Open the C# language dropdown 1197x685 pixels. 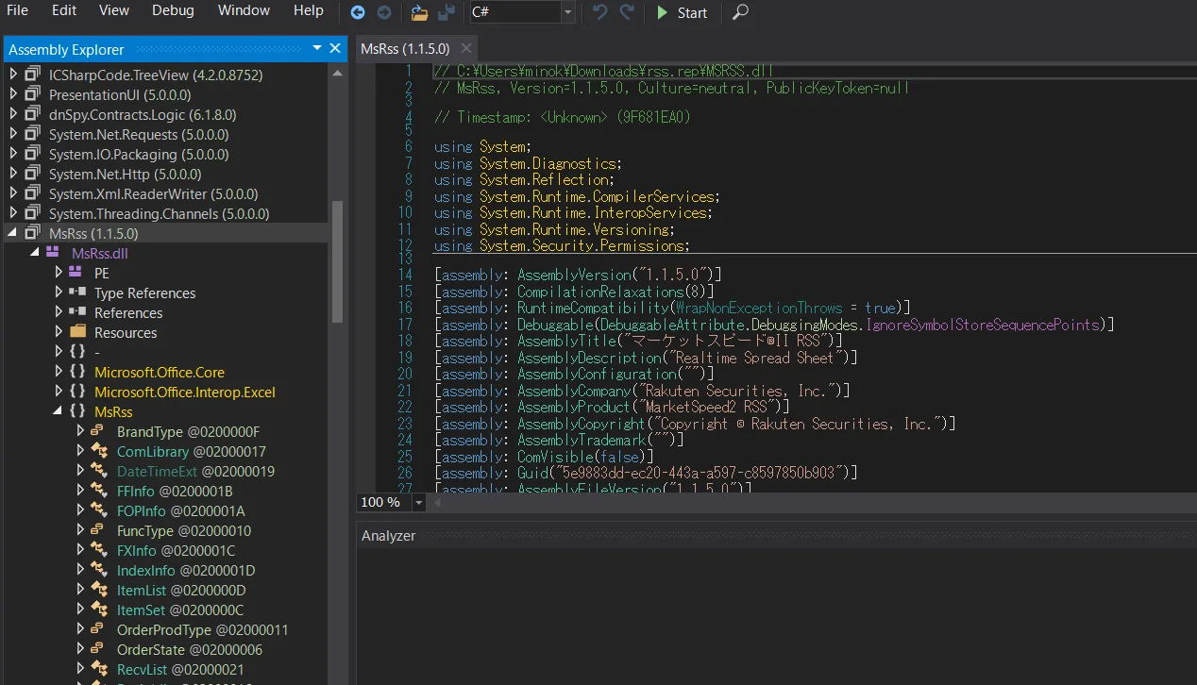click(567, 12)
